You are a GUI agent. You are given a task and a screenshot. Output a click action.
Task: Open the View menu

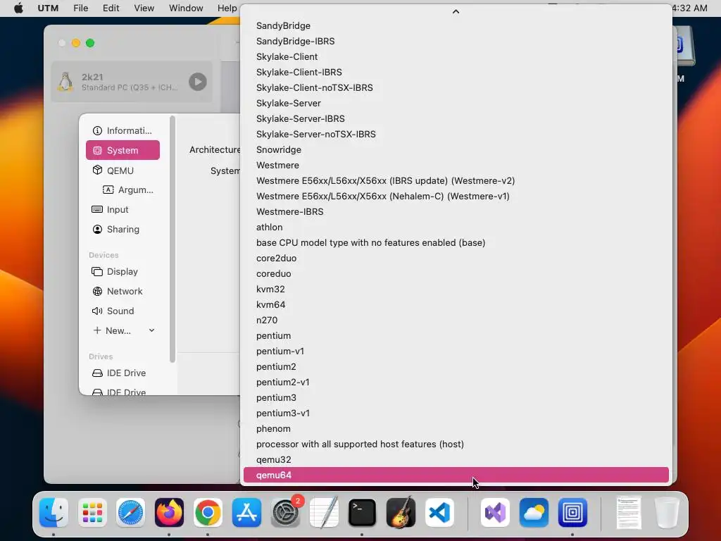[144, 8]
